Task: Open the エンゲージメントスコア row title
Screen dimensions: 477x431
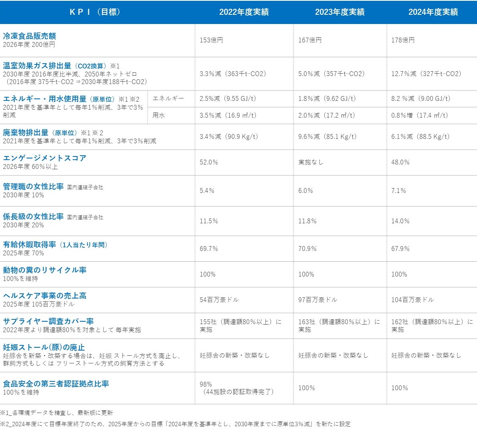Action: tap(44, 158)
